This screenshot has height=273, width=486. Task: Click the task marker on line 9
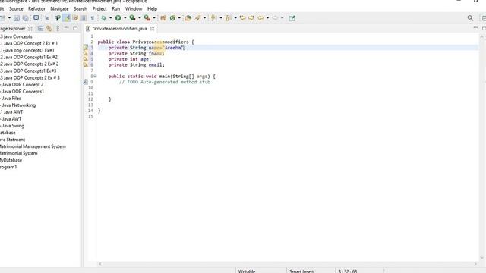(x=86, y=82)
